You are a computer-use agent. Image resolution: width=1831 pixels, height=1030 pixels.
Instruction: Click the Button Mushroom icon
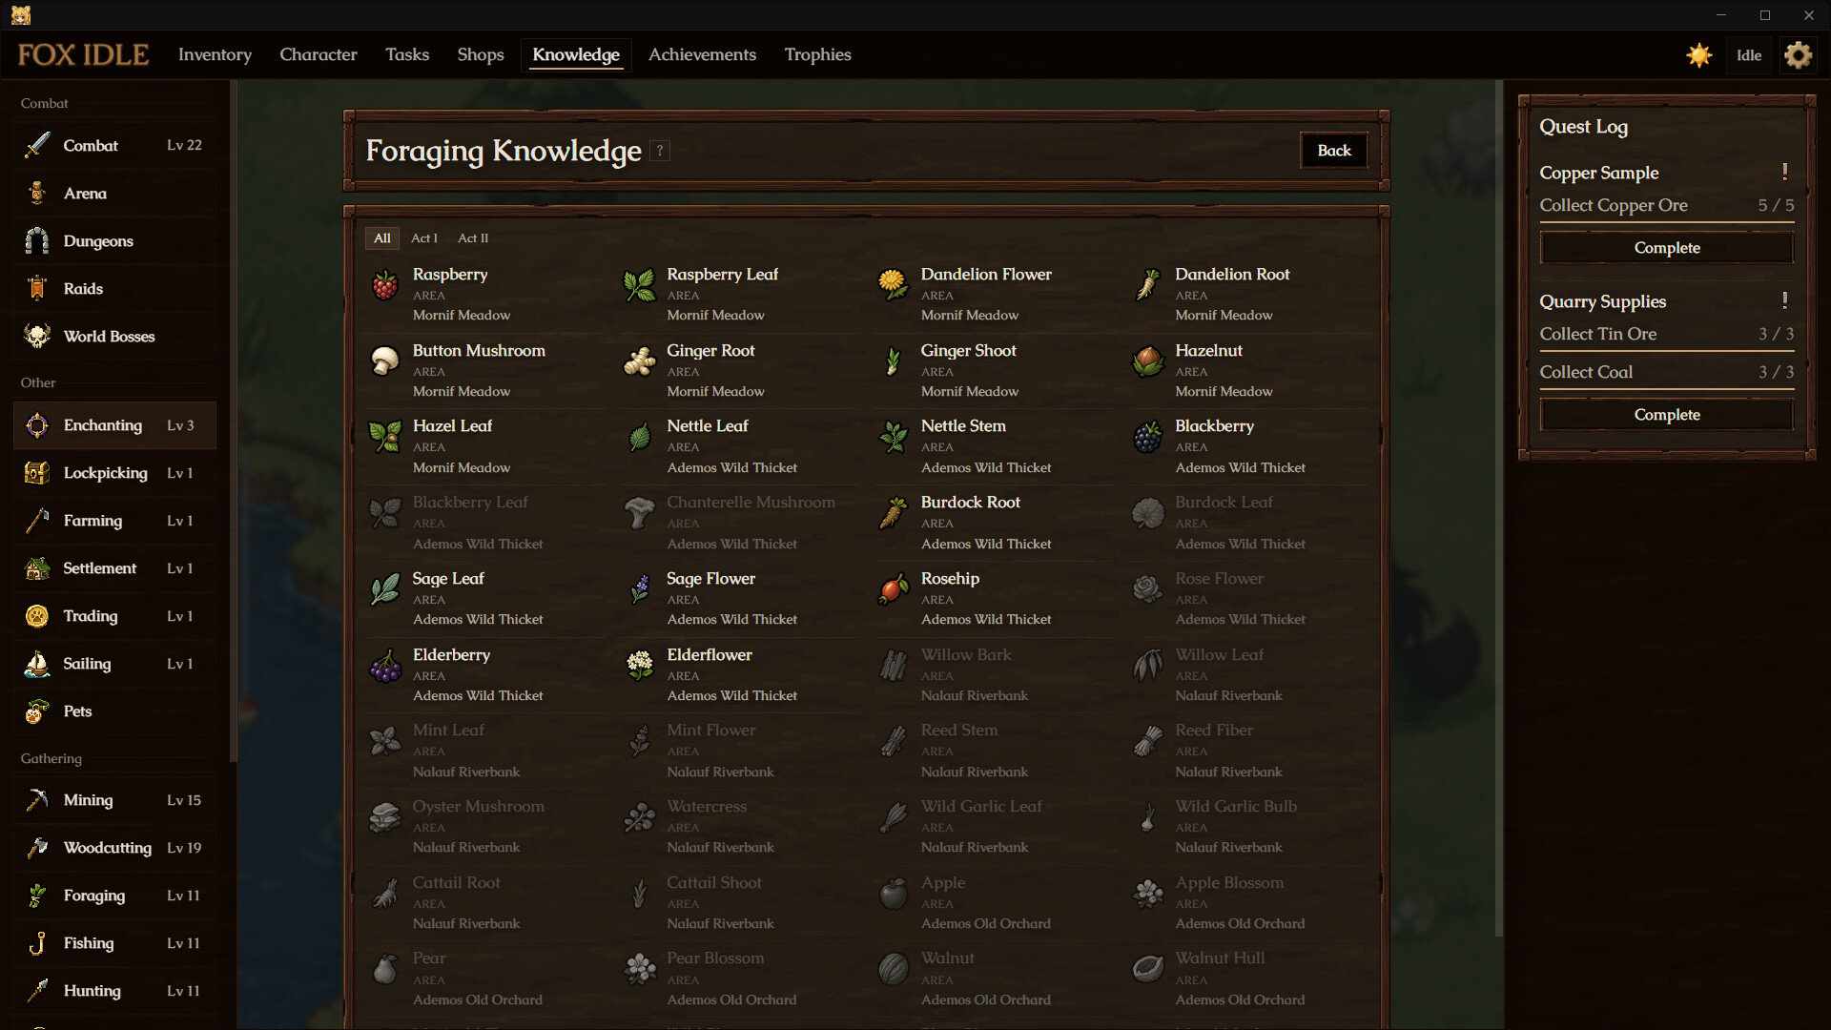385,360
